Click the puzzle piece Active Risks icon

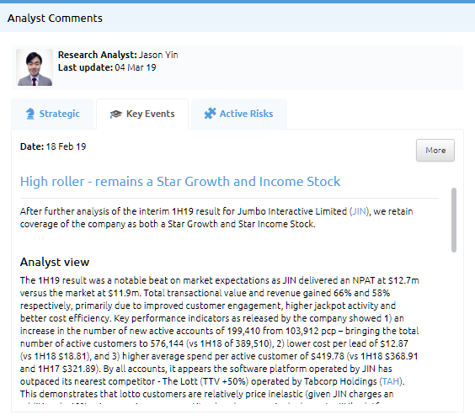point(210,114)
